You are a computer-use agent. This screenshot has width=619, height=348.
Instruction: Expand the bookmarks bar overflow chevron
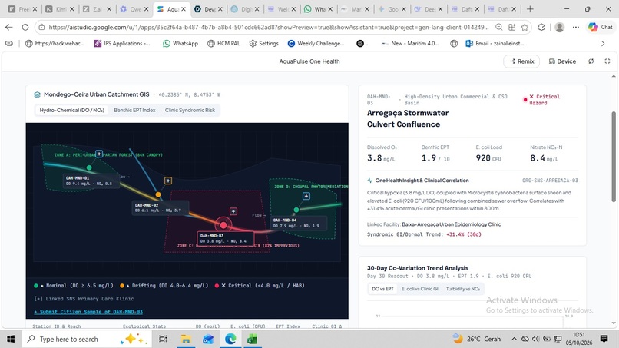tap(603, 44)
